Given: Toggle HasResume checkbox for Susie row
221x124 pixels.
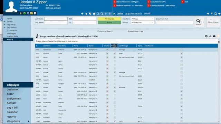Looking at the screenshot, I should coord(182,54).
